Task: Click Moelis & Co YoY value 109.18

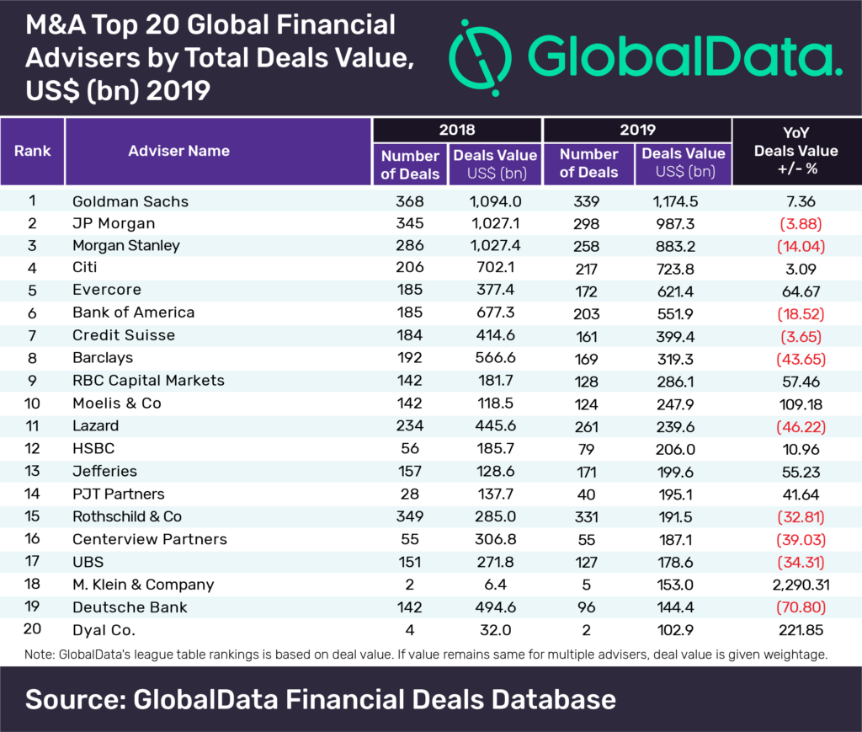Action: [x=801, y=404]
